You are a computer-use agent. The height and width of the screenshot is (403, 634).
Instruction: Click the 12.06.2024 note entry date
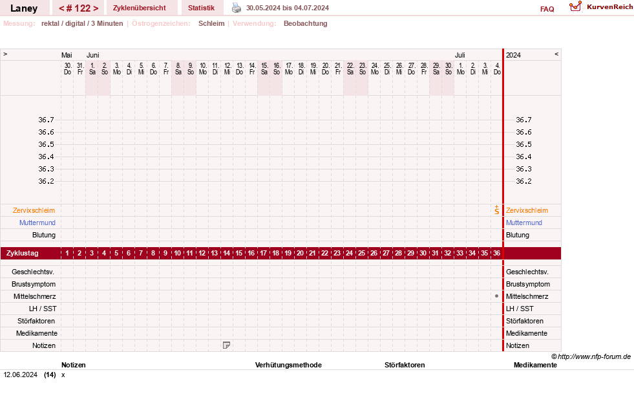(x=20, y=375)
